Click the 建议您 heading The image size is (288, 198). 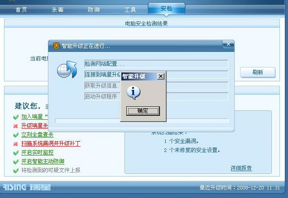pos(28,106)
